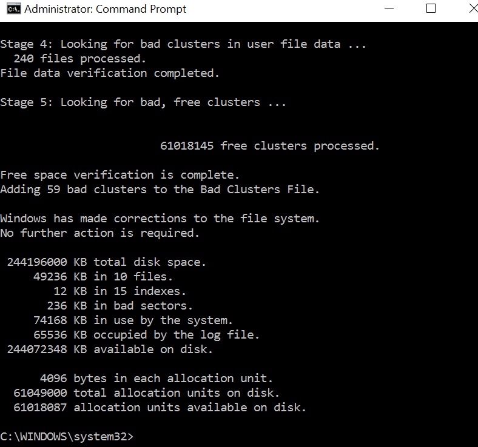Click the '244196000 KB total disk space' line
Viewport: 478px width, 447px height.
tap(107, 262)
